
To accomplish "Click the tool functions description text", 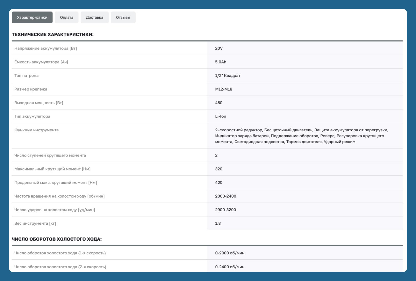I will 302,136.
